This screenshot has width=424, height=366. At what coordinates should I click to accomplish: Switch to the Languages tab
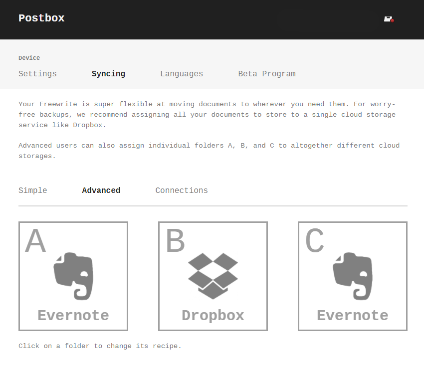(x=182, y=74)
